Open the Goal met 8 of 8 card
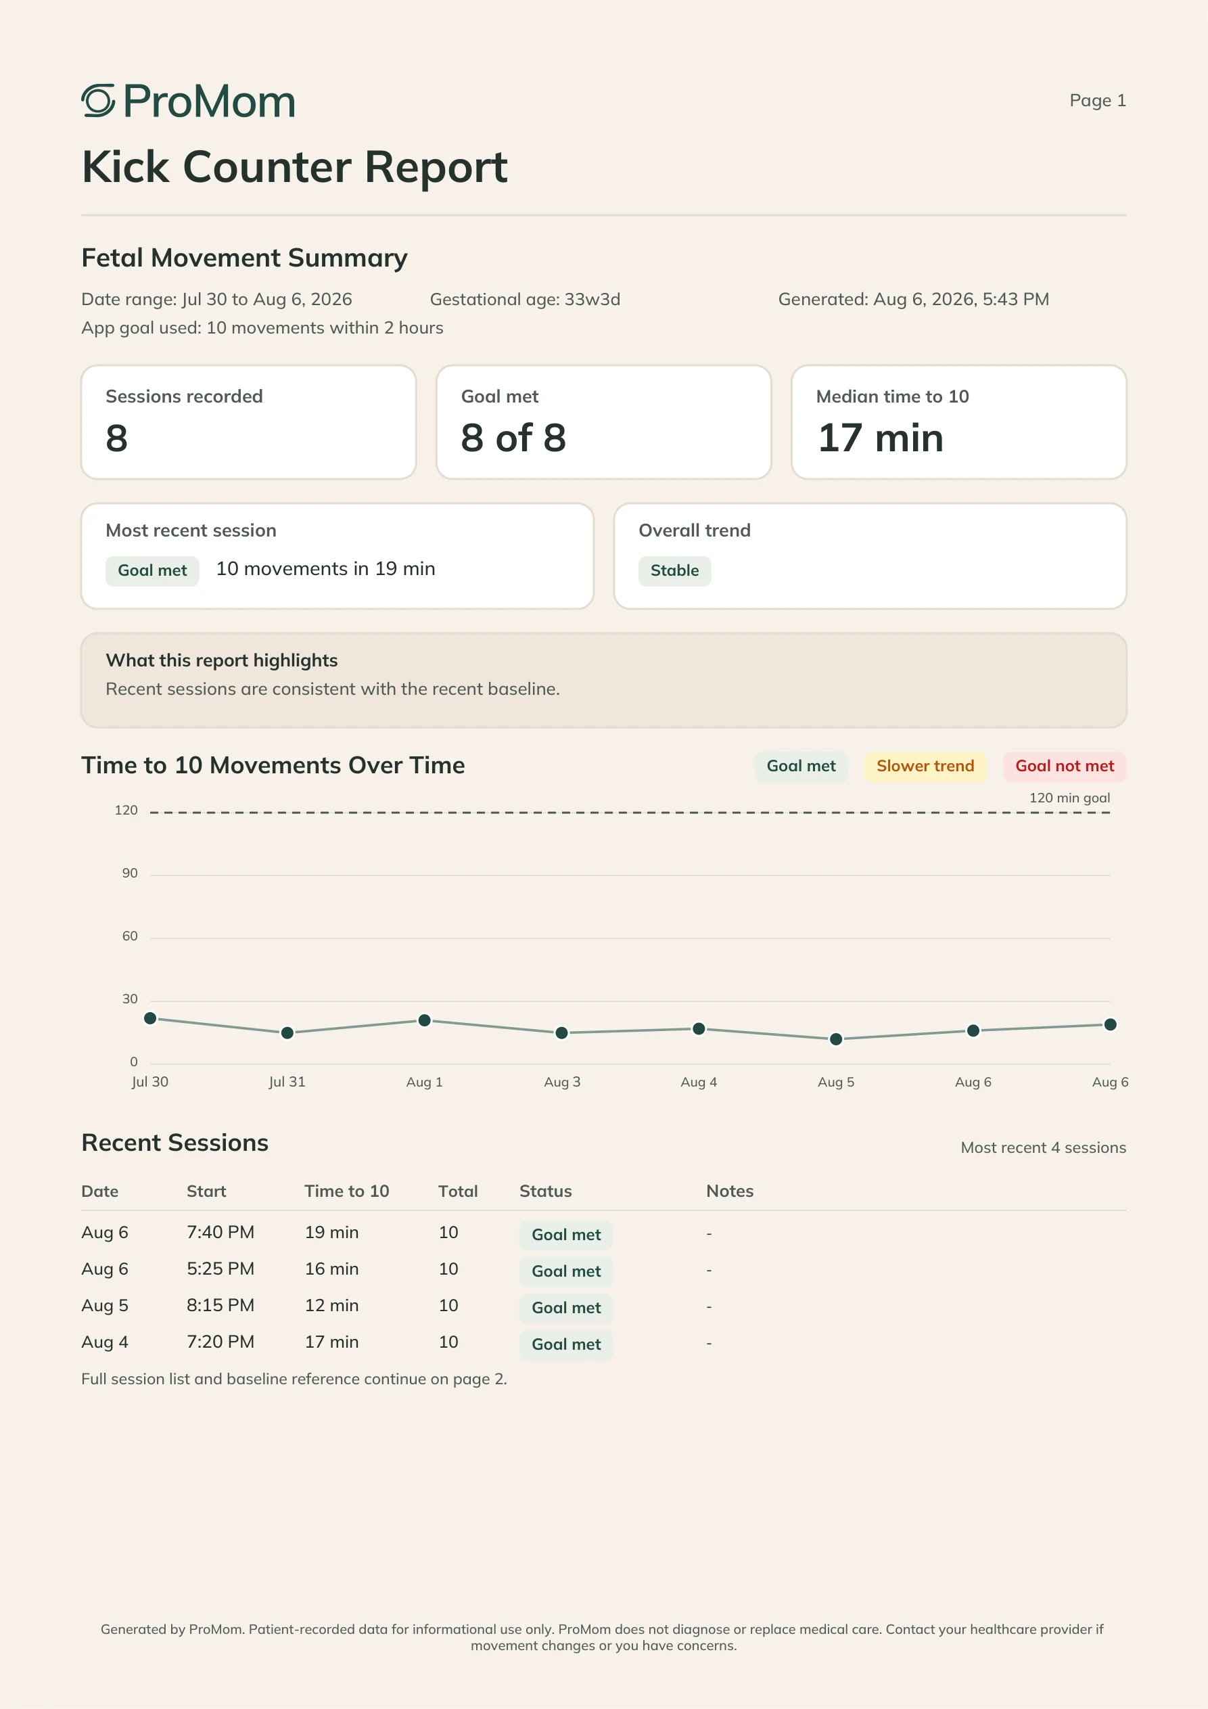The height and width of the screenshot is (1709, 1208). pyautogui.click(x=603, y=422)
